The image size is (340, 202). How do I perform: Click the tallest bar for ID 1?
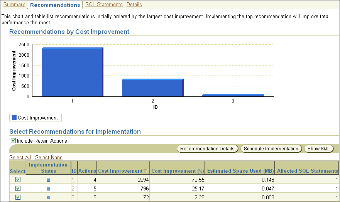72,72
